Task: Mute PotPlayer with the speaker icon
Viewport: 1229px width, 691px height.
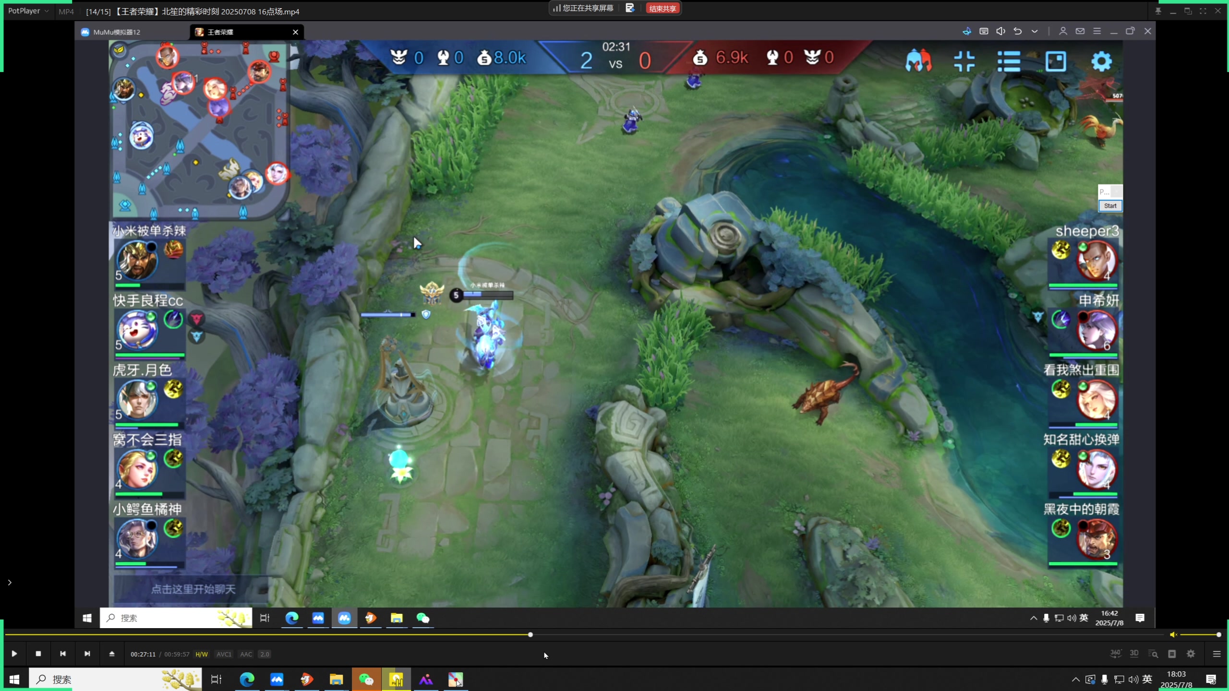Action: pyautogui.click(x=1173, y=634)
